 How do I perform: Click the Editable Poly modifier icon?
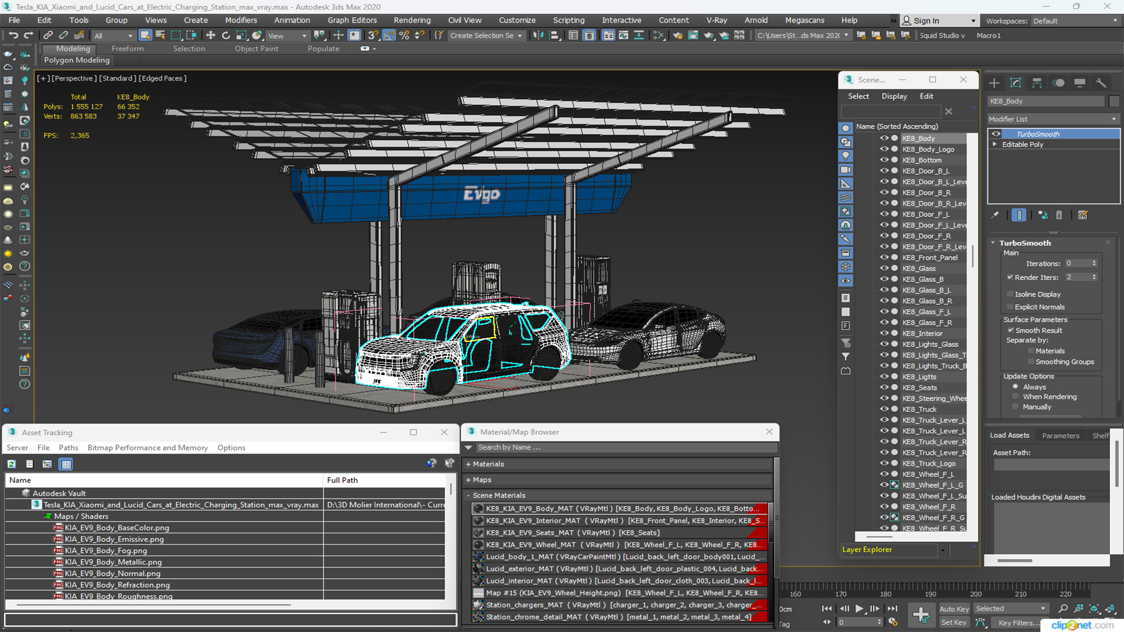click(x=998, y=145)
